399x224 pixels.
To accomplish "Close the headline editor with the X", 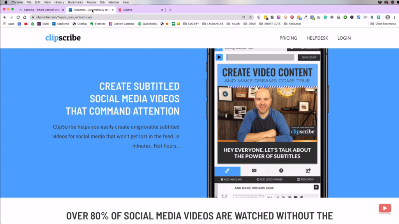I will coord(316,187).
